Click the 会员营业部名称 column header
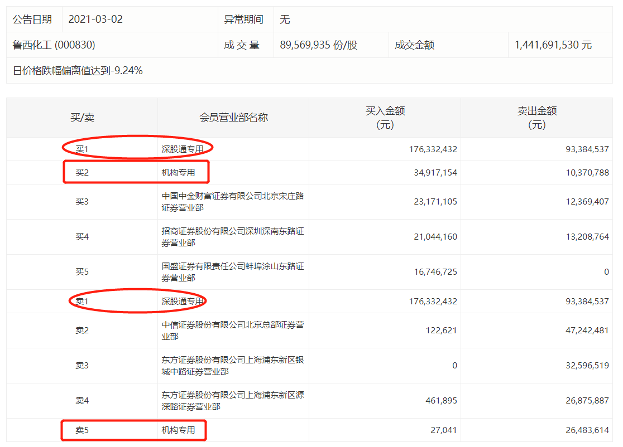Viewport: 623px width, 447px height. coord(233,118)
